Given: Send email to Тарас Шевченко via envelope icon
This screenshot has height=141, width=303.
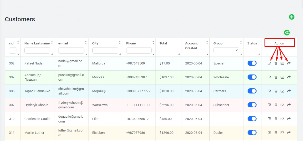Looking at the screenshot, I should [282, 91].
